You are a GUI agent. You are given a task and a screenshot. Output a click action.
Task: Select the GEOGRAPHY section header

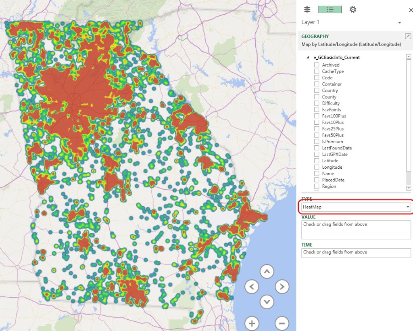[x=314, y=36]
